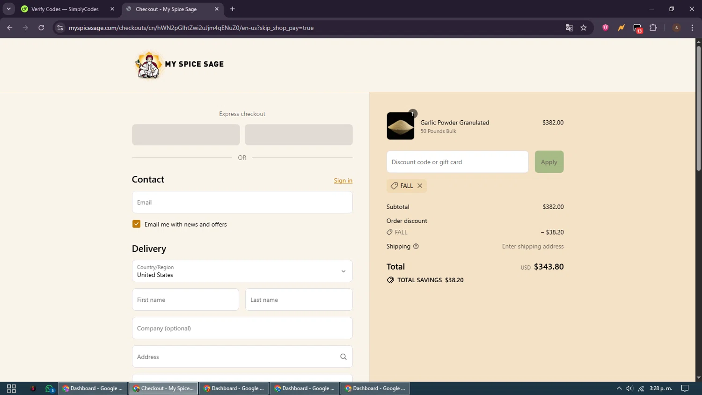Image resolution: width=702 pixels, height=395 pixels.
Task: Click the Sign in link
Action: coord(343,181)
